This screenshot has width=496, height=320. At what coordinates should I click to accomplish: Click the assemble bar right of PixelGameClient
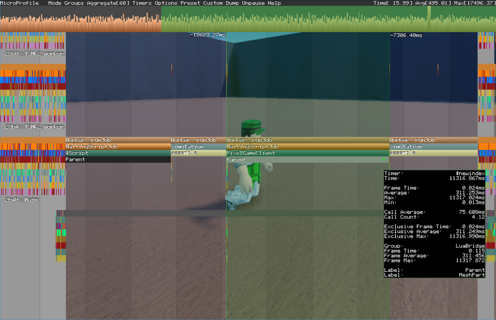434,153
